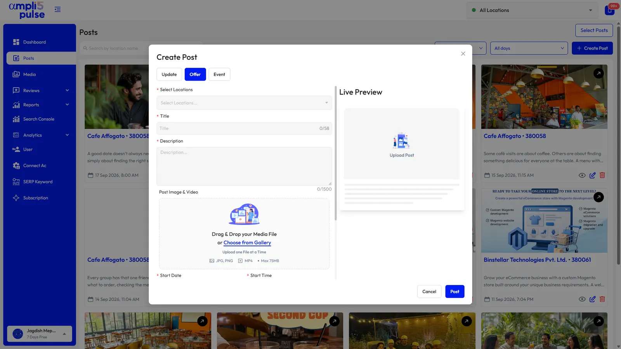Edit the Binstellar Technologies post
621x349 pixels.
(592, 299)
